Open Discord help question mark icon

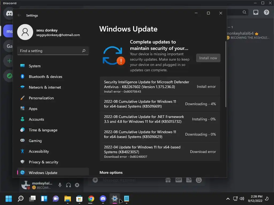[x=267, y=12]
